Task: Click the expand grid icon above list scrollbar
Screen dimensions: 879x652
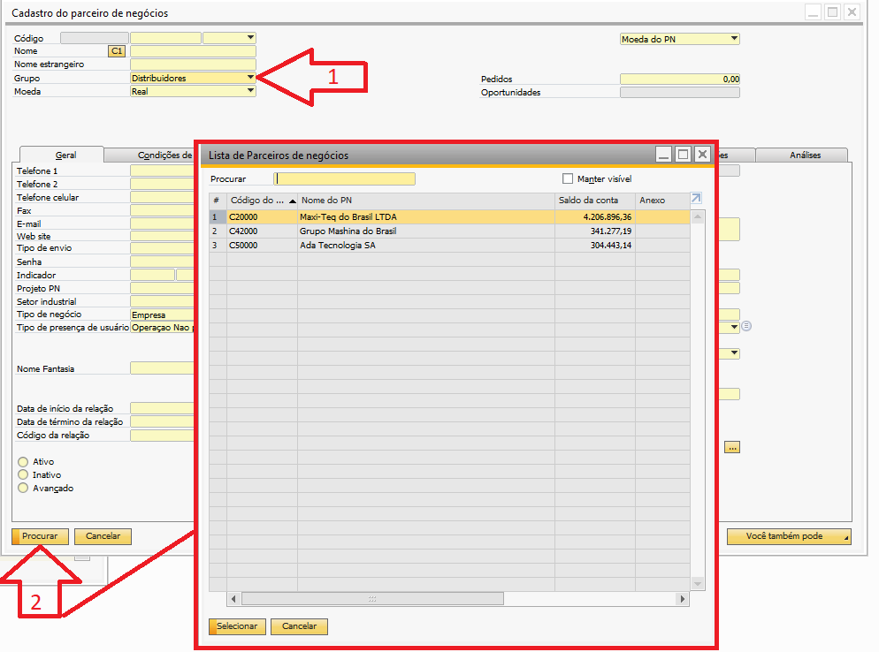Action: click(697, 200)
